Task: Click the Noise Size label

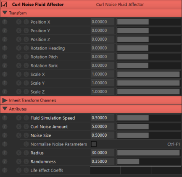Action: click(41, 135)
